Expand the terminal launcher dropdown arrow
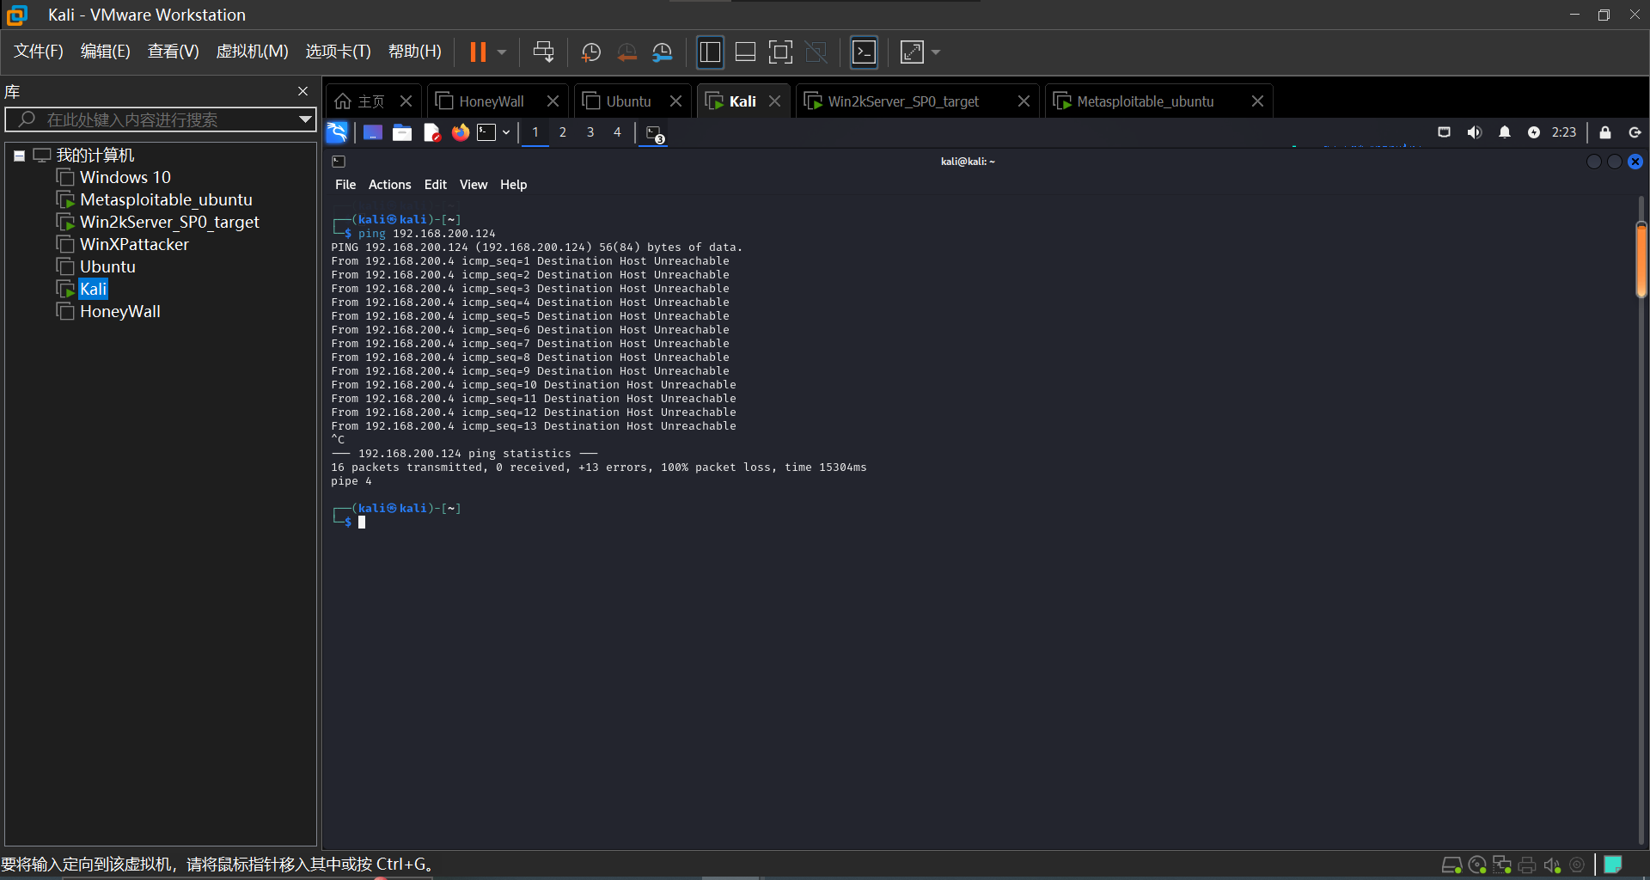1650x880 pixels. pyautogui.click(x=506, y=132)
